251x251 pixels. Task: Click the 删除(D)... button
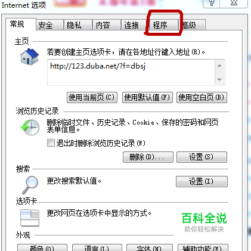click(148, 157)
